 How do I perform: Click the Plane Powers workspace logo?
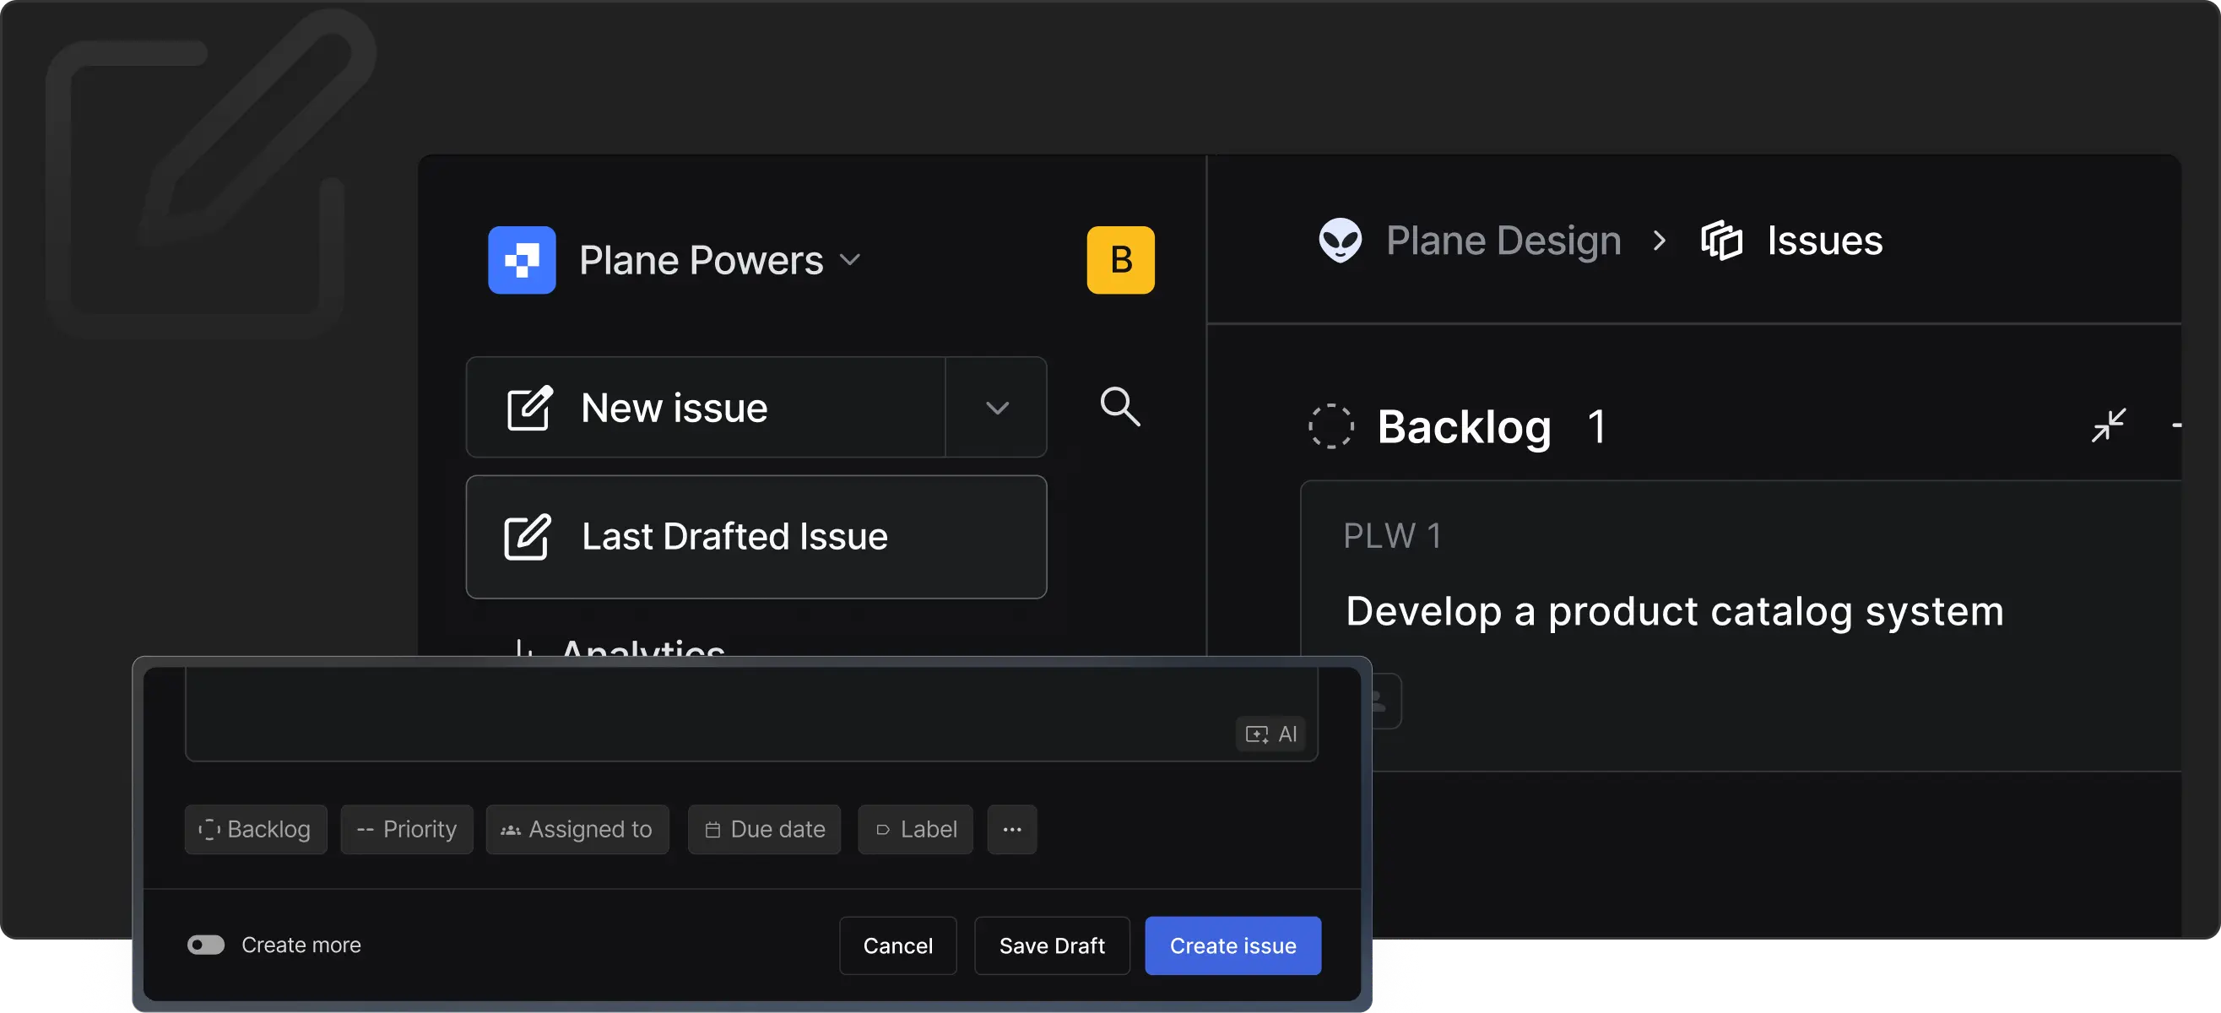tap(522, 259)
